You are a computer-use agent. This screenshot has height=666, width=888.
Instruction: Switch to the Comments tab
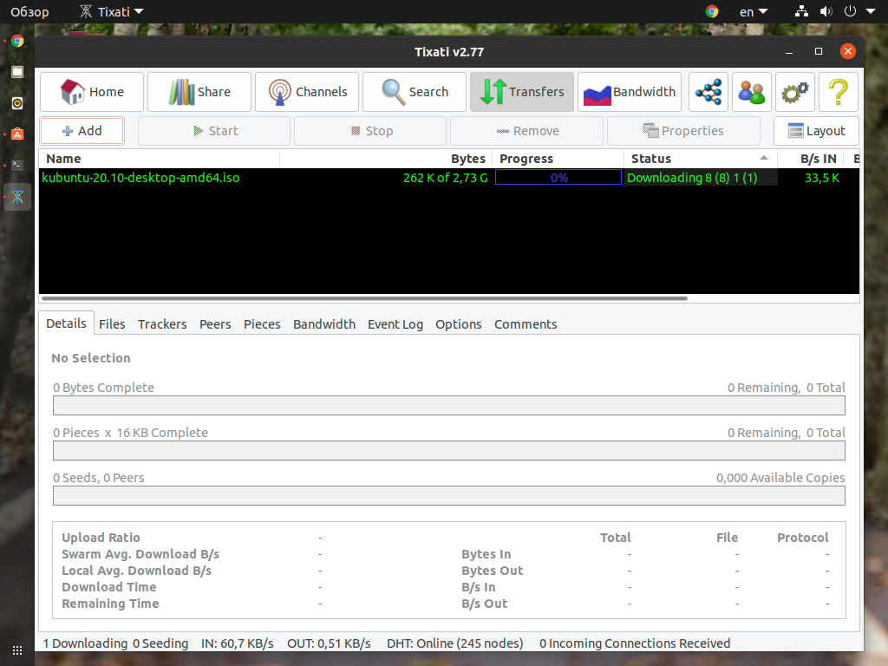(526, 324)
